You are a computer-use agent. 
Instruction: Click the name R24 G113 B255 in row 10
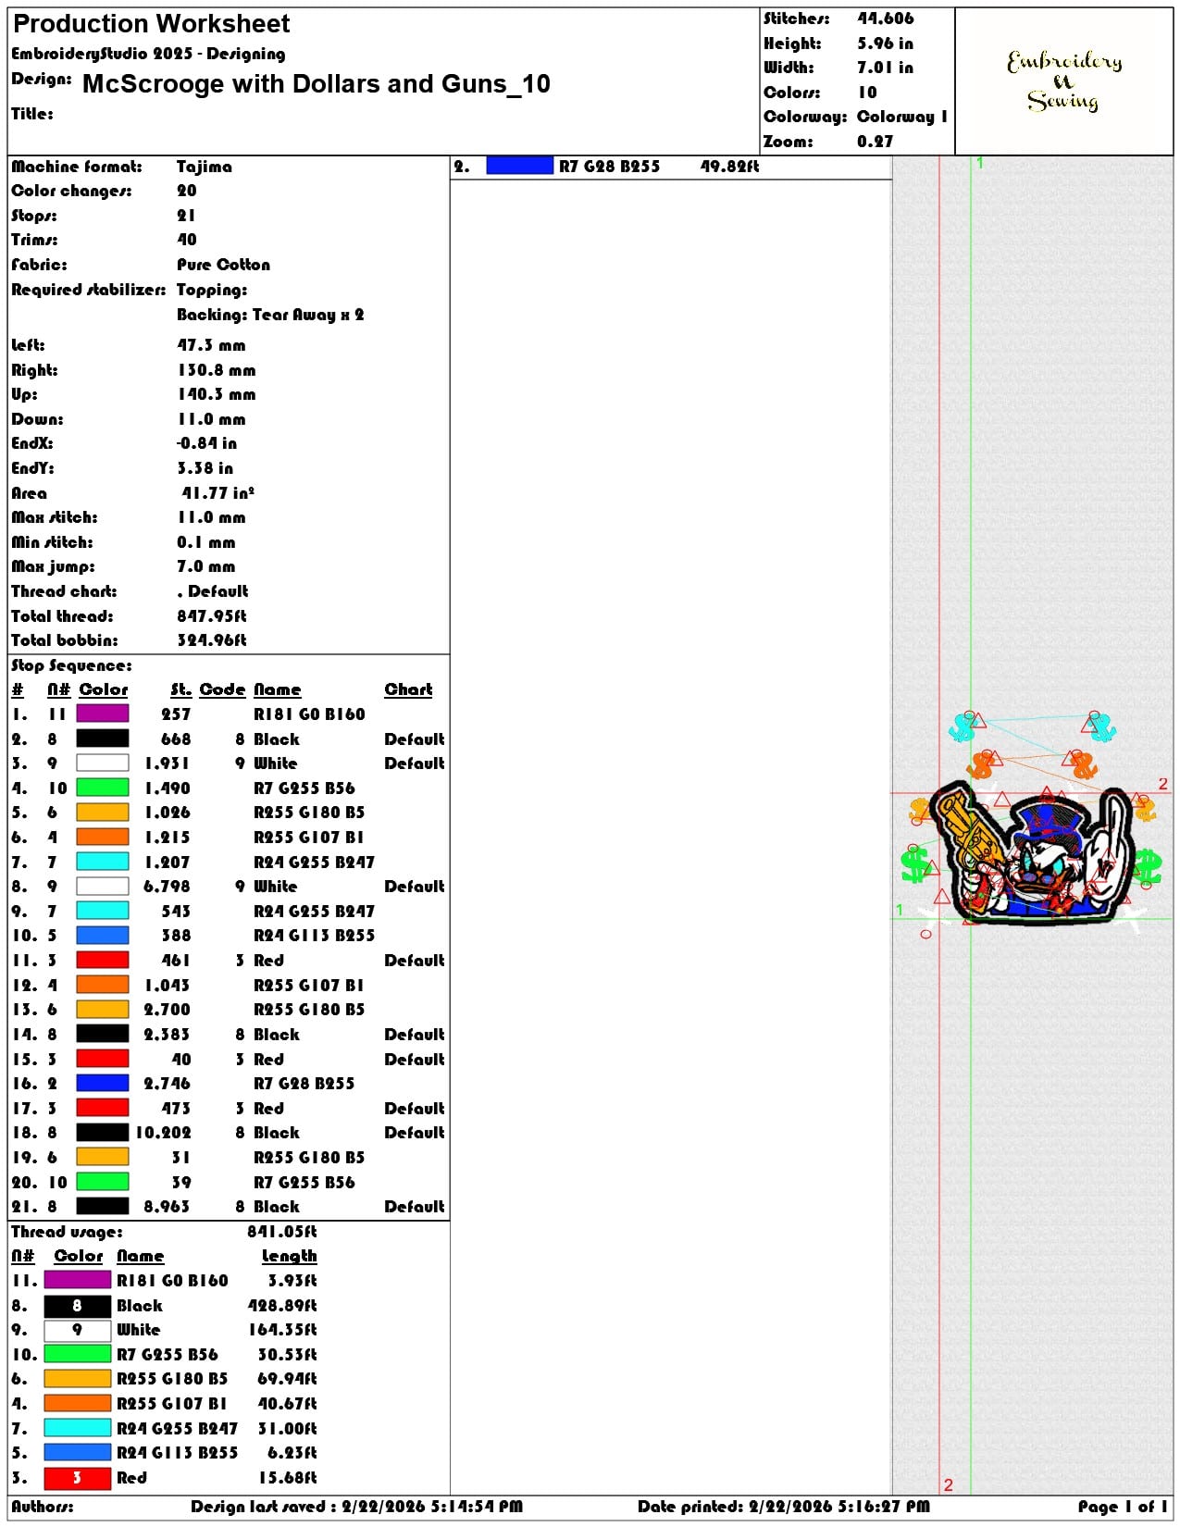(314, 936)
